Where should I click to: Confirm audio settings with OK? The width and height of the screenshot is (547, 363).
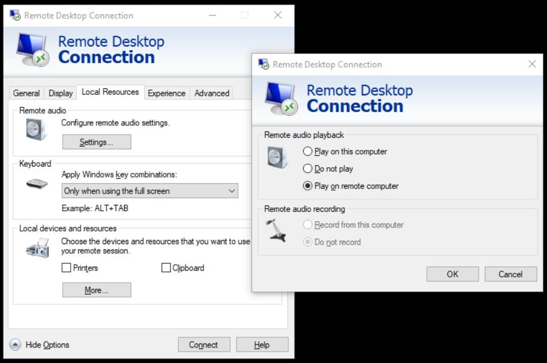pos(453,274)
